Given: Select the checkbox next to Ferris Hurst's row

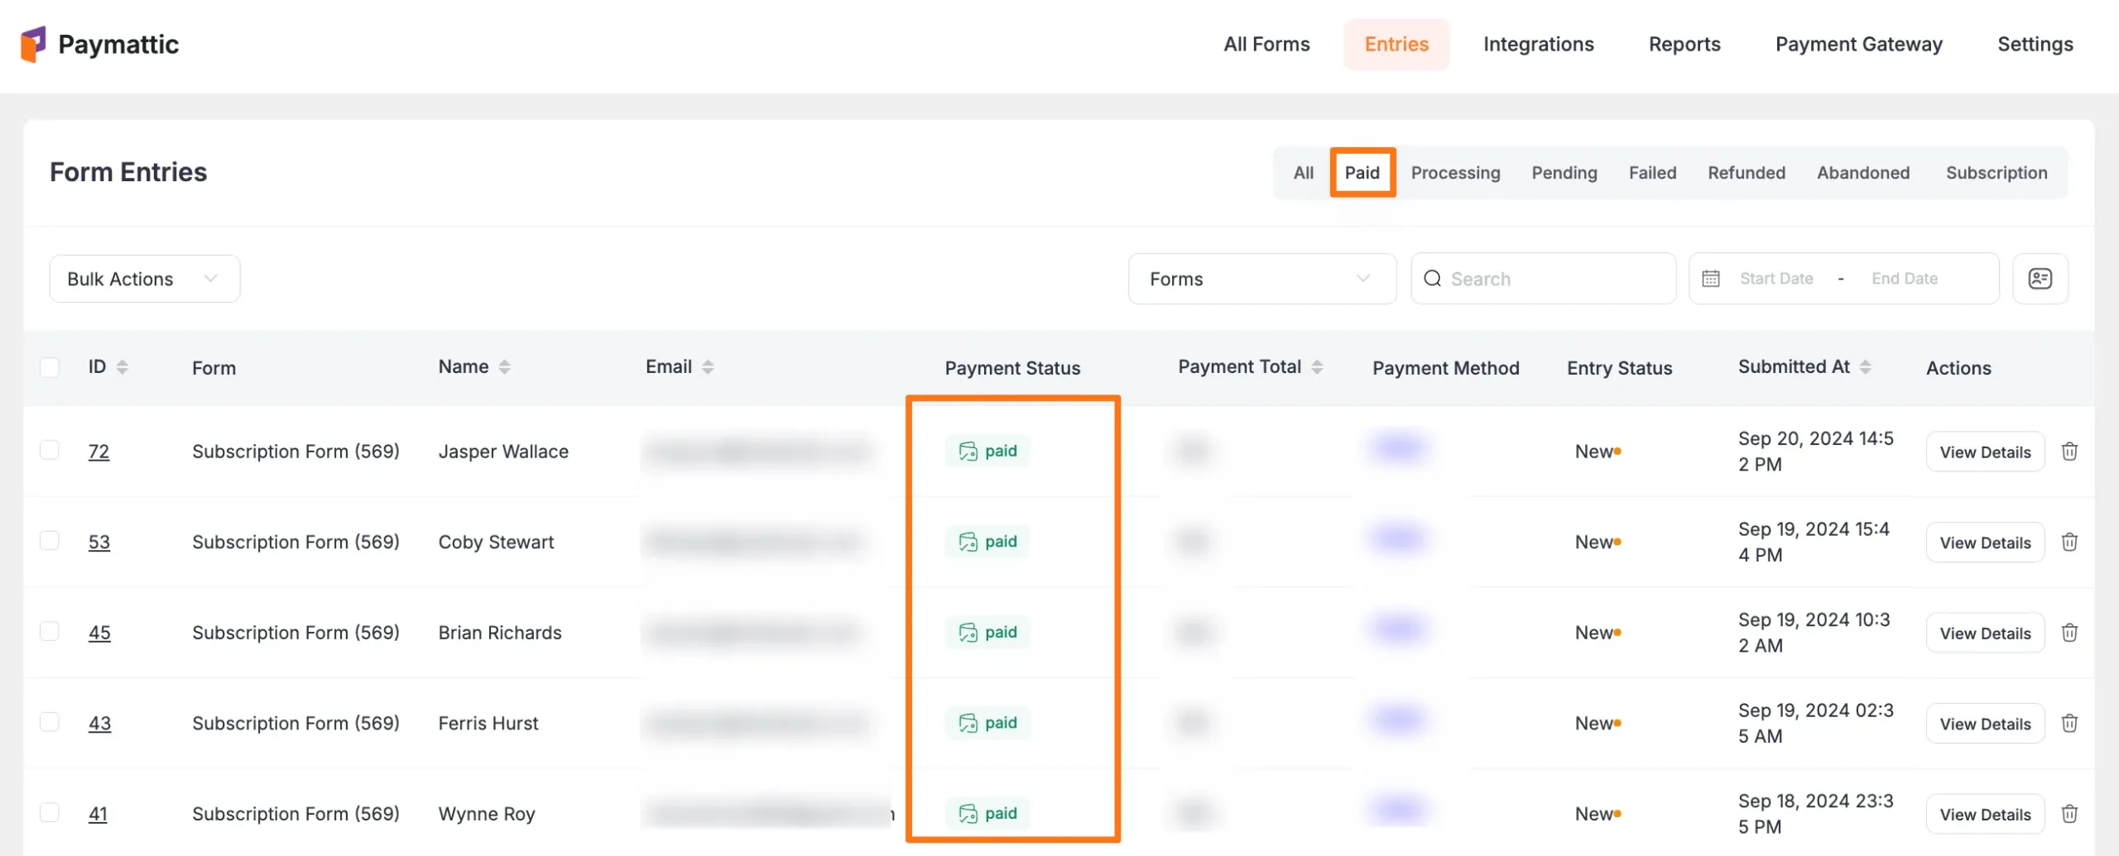Looking at the screenshot, I should [x=50, y=722].
